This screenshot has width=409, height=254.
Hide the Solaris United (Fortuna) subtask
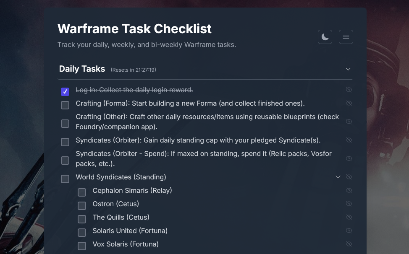pos(349,231)
